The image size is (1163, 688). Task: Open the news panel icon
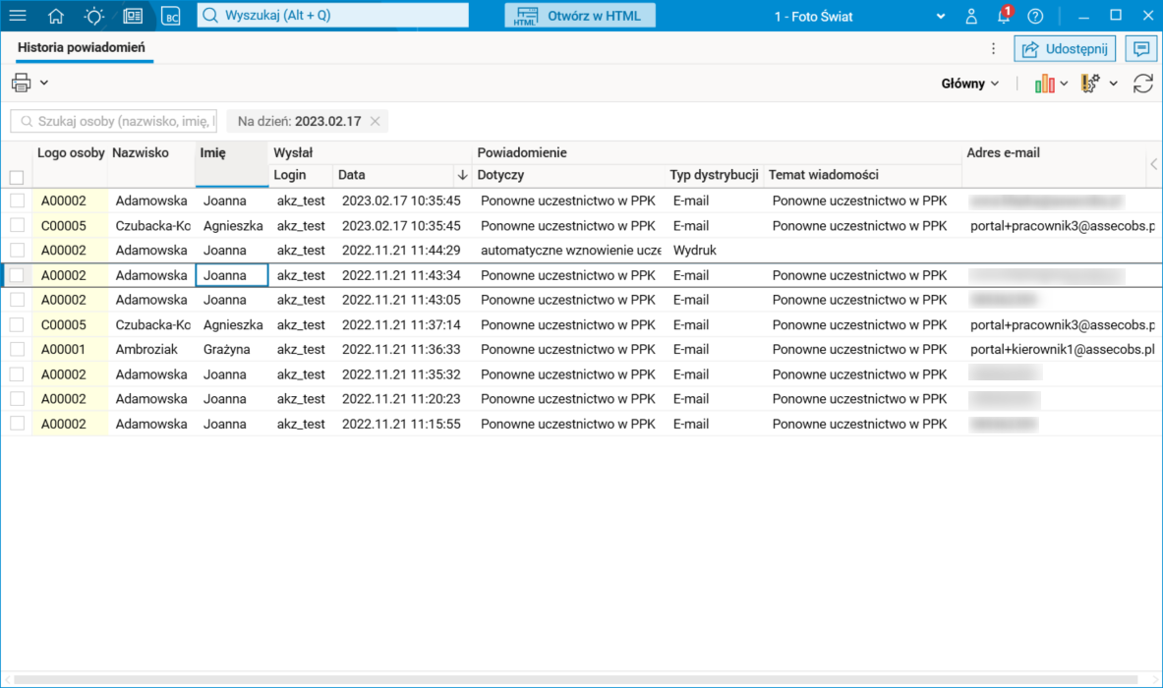point(133,16)
